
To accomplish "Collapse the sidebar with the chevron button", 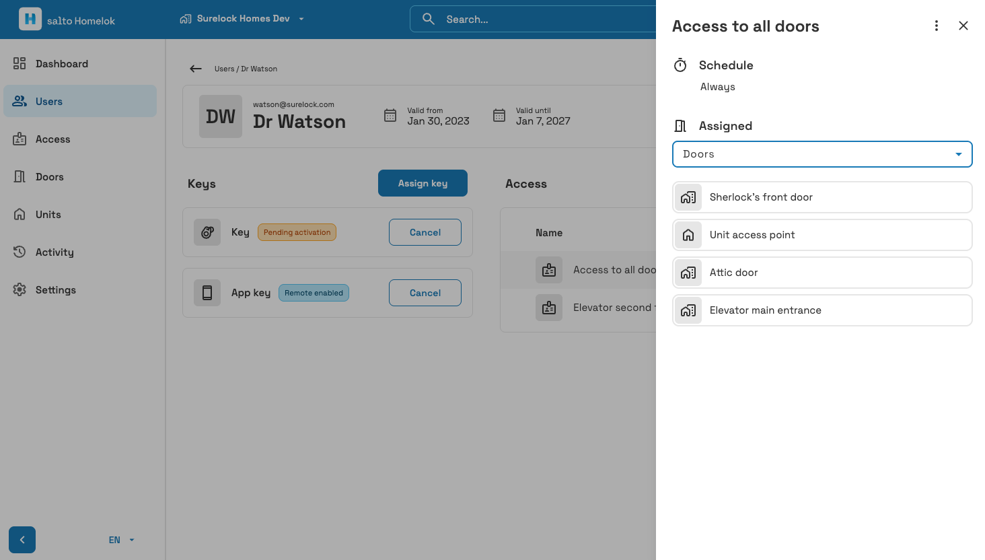I will point(22,540).
